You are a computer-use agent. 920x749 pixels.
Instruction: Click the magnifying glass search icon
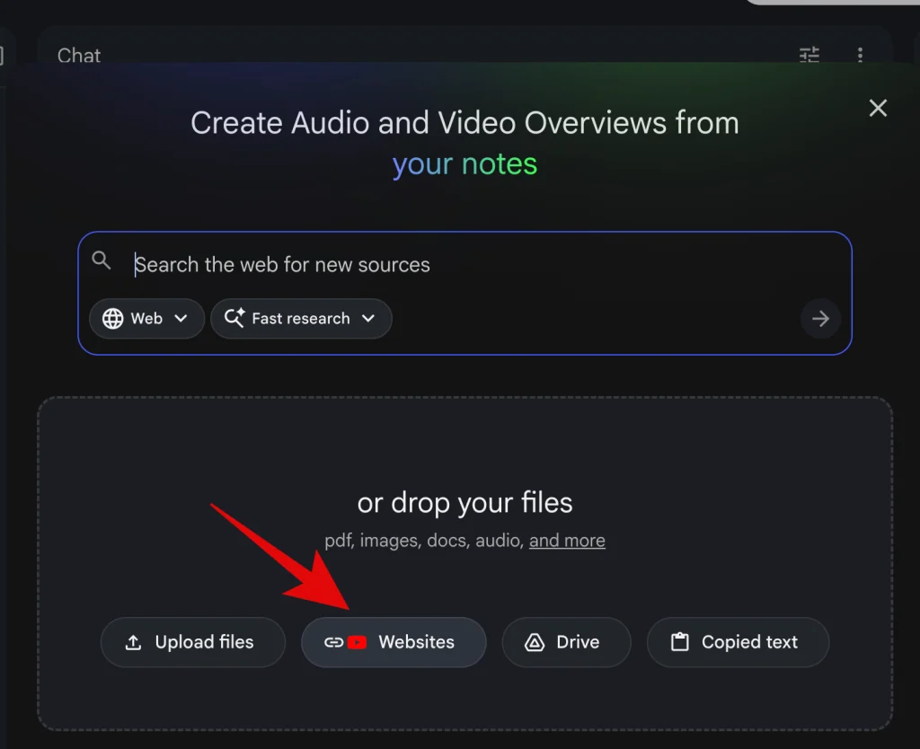pos(102,261)
